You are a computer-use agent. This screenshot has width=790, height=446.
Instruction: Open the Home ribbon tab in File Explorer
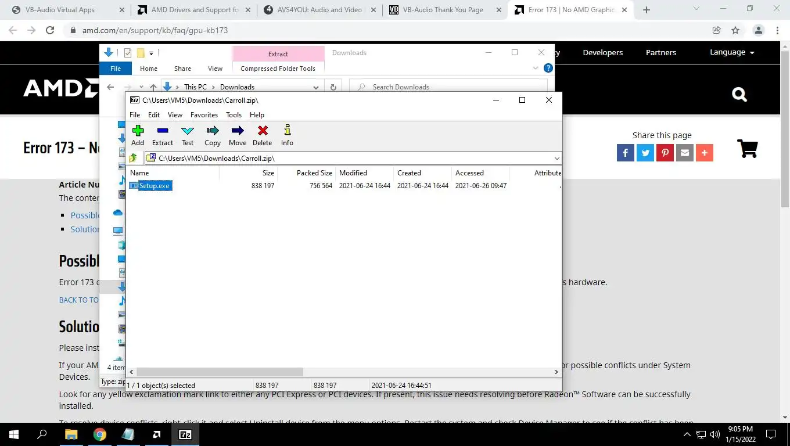pos(149,69)
